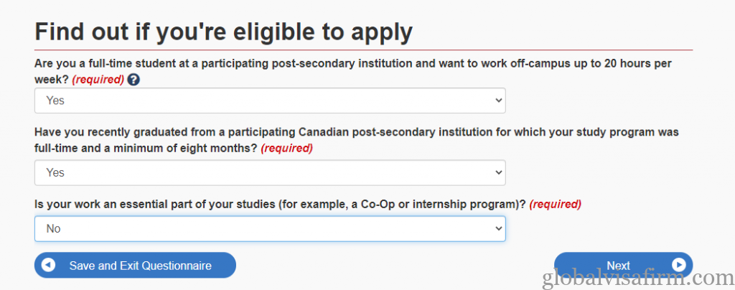The height and width of the screenshot is (290, 735).
Task: Click the (required) text beside the help icon
Action: pos(98,79)
